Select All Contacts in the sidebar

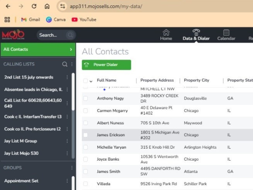[x=38, y=49]
